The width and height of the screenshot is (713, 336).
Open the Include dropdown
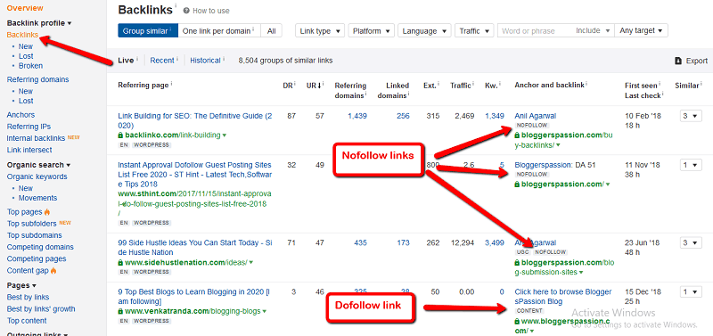593,31
